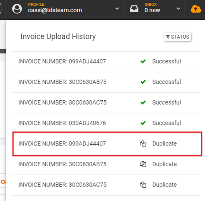This screenshot has width=205, height=201.
Task: Click Duplicate status of duplicate 30C0630AC75
Action: [164, 185]
